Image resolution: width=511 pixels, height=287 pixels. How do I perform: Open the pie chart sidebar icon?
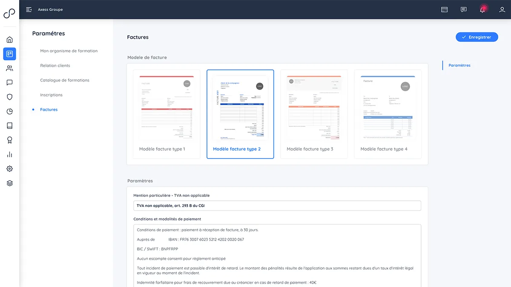coord(9,111)
